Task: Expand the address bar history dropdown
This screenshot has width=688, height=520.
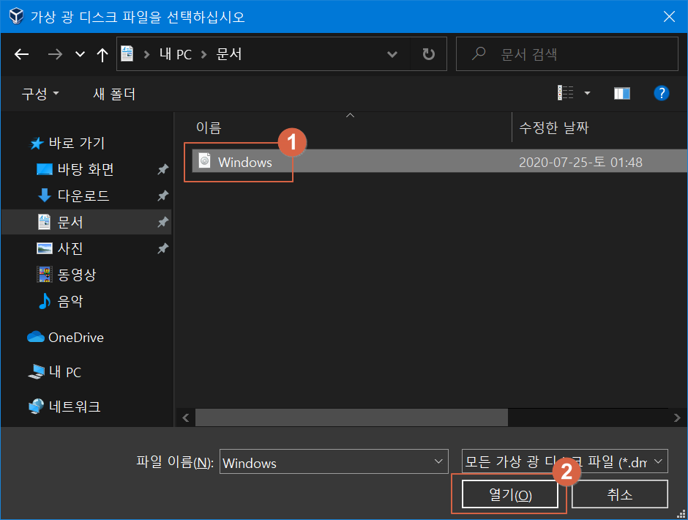Action: tap(392, 54)
